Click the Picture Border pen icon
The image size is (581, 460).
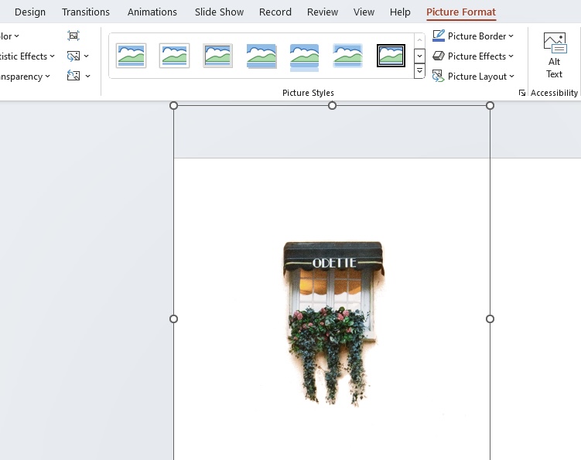439,36
